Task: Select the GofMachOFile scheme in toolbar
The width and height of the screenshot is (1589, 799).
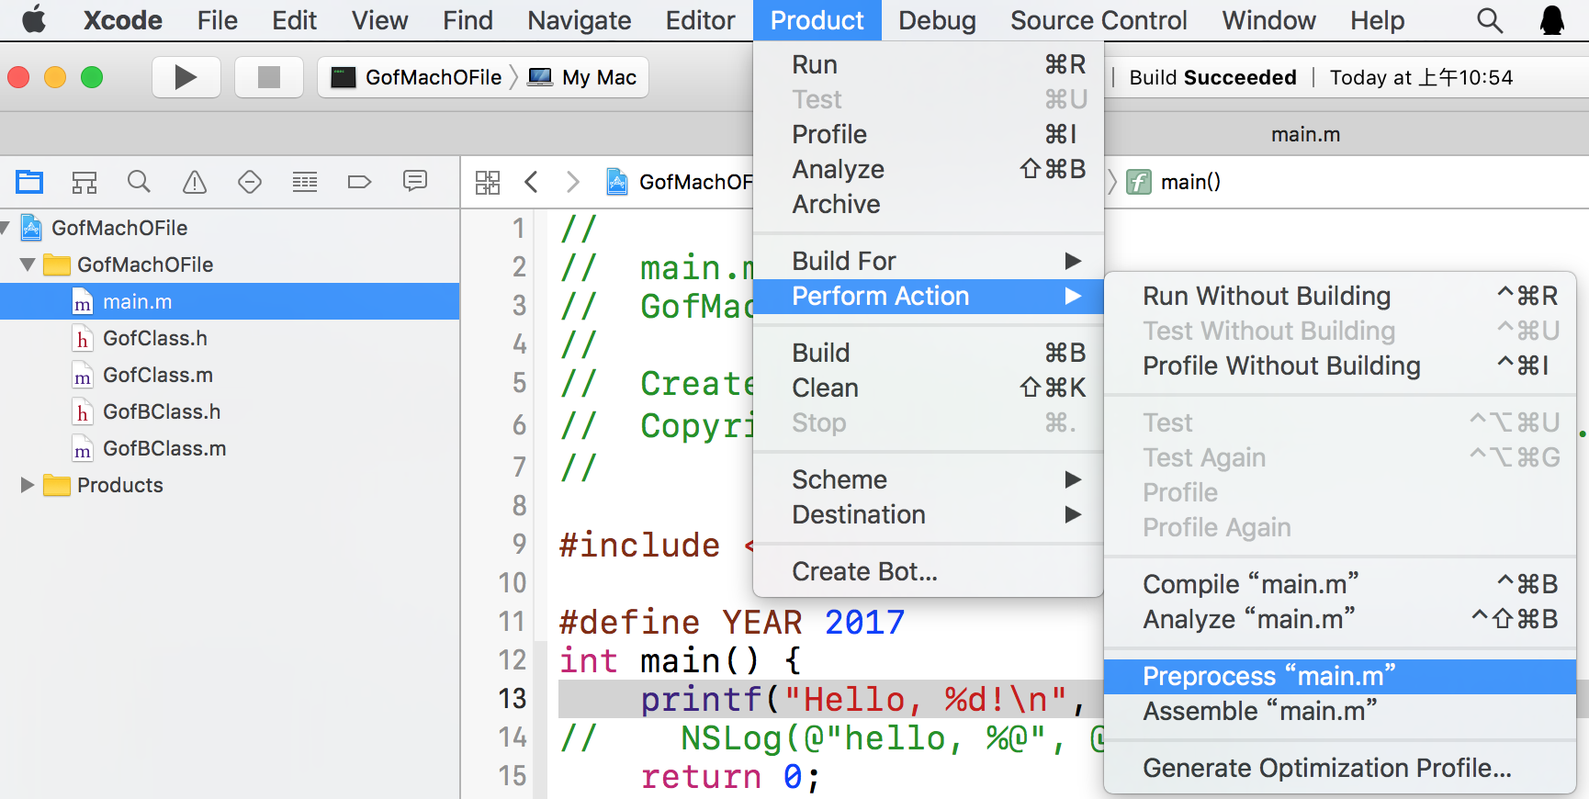Action: tap(416, 77)
